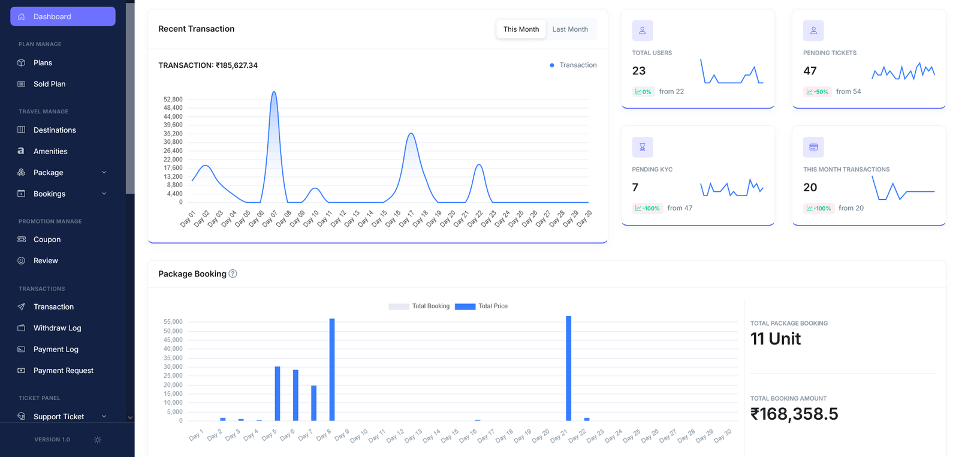Toggle theme with the sun icon

click(x=98, y=440)
